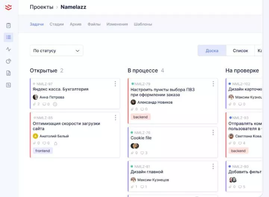Click Анатолий Белый yellow avatar

click(35, 136)
